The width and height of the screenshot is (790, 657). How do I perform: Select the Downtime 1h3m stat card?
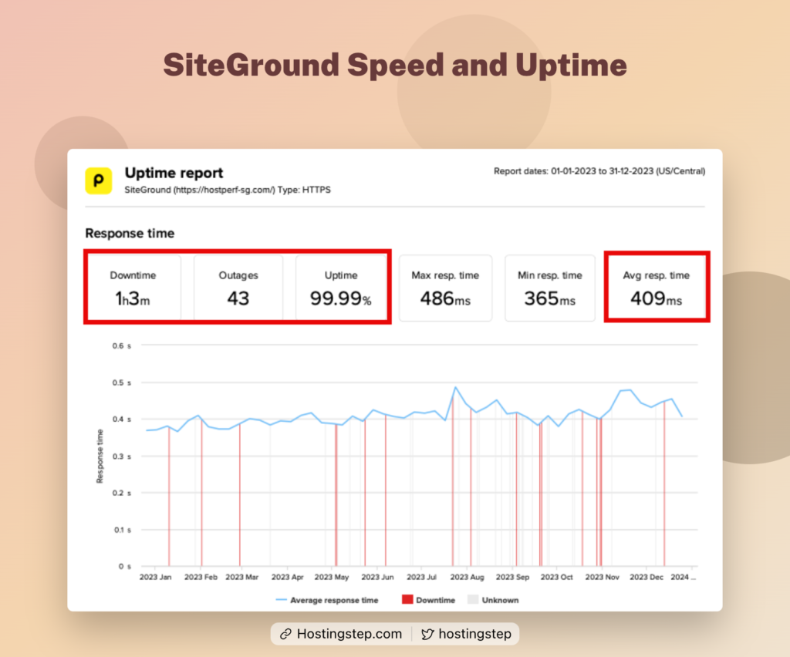pyautogui.click(x=133, y=288)
